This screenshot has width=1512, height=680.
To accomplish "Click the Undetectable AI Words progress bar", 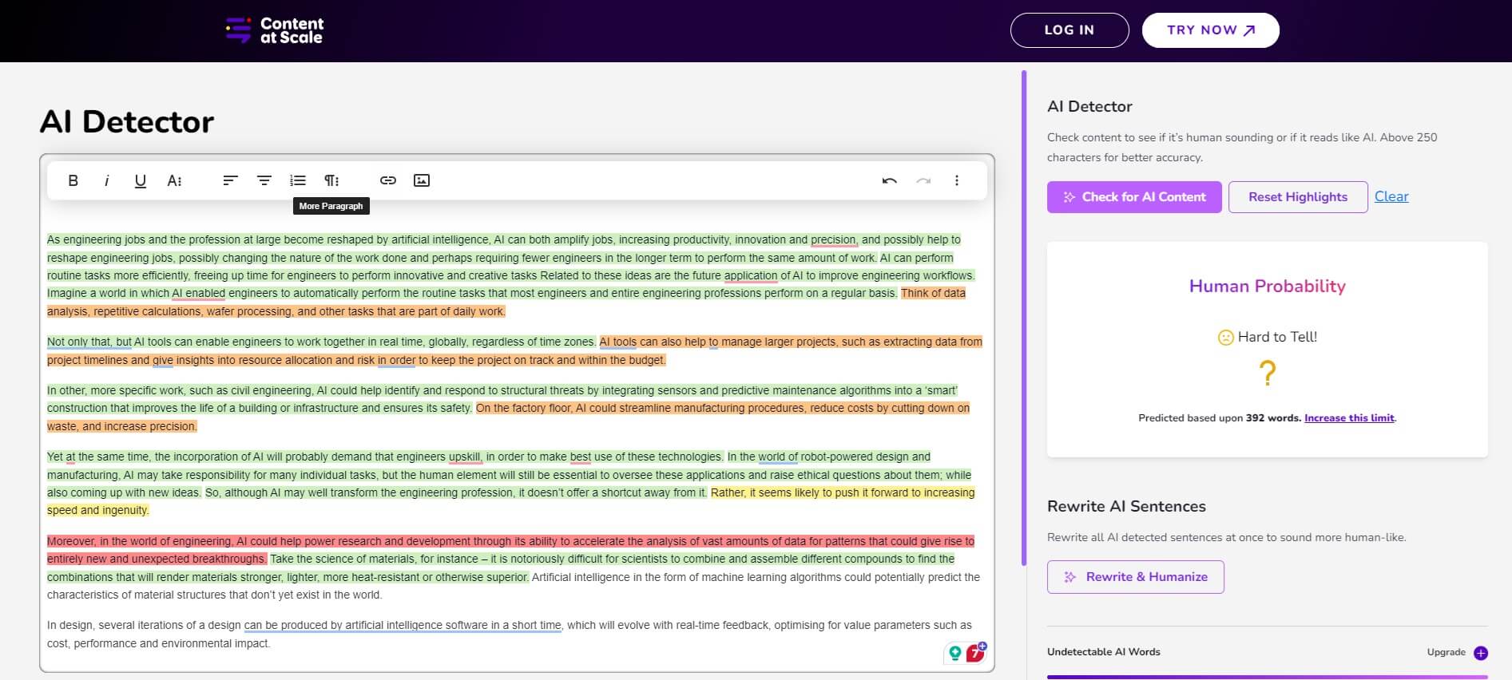I will coord(1267,676).
